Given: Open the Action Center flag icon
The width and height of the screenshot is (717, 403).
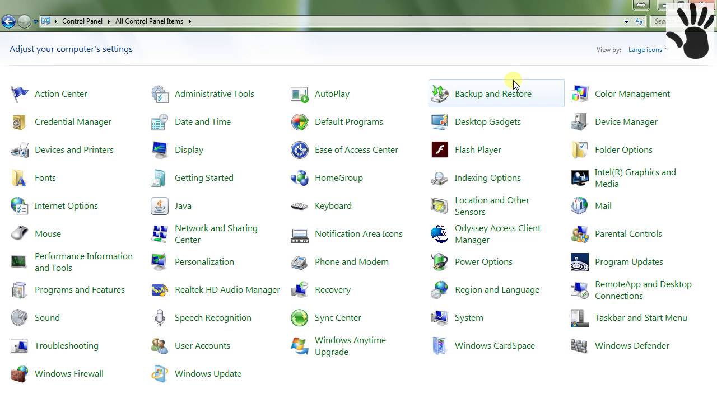Looking at the screenshot, I should [x=19, y=94].
